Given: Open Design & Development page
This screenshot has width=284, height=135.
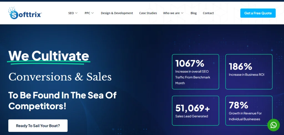Looking at the screenshot, I should click(117, 13).
